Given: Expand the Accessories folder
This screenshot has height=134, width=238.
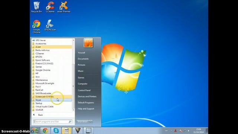Looking at the screenshot, I should 52,44.
